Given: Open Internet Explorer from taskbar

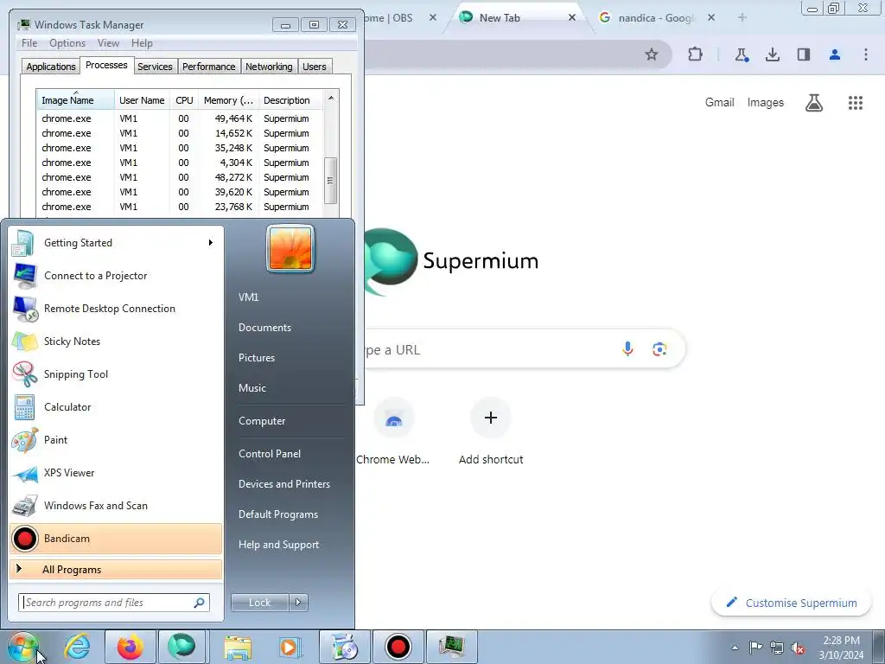Looking at the screenshot, I should (77, 647).
